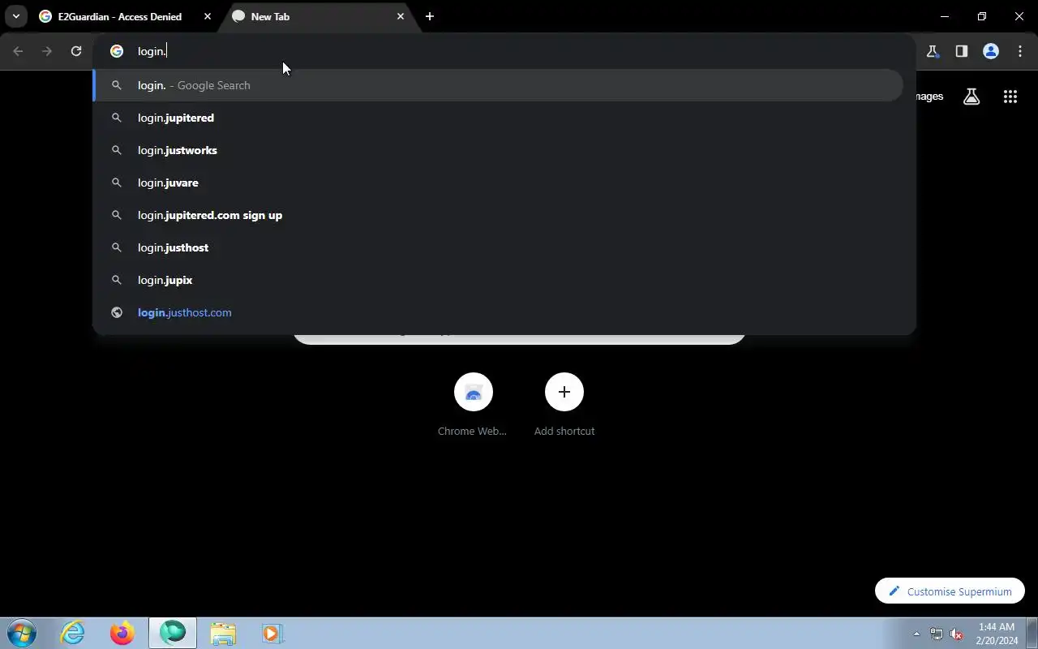Screen dimensions: 1038x649
Task: Choose the login.jupitered suggestion
Action: pos(498,118)
